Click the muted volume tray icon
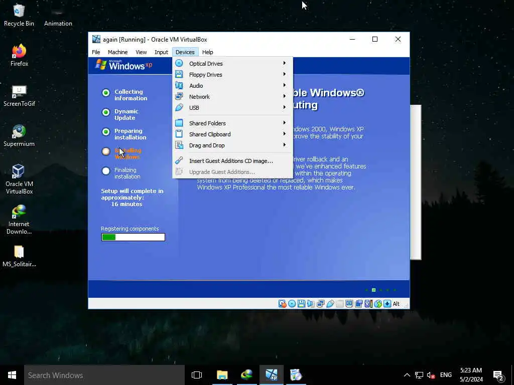514x385 pixels. [x=431, y=375]
